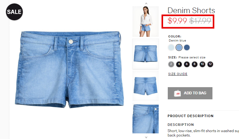The image size is (239, 139).
Task: Choose size 8
Action: click(195, 64)
